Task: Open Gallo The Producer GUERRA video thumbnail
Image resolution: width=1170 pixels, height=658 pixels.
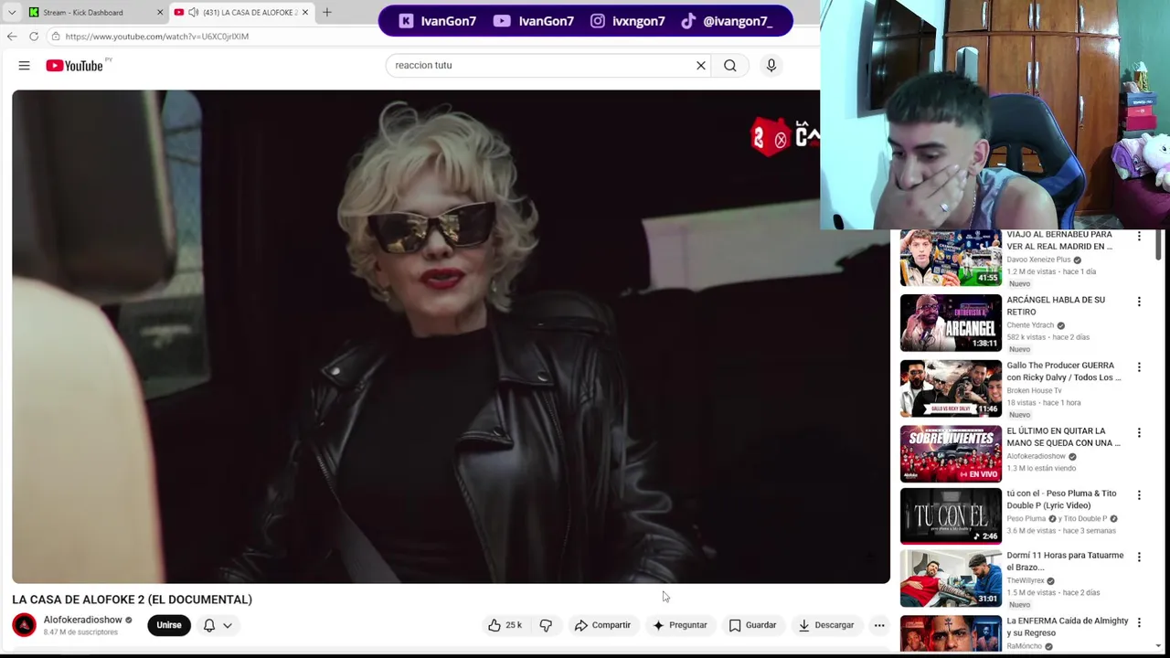Action: (x=951, y=388)
